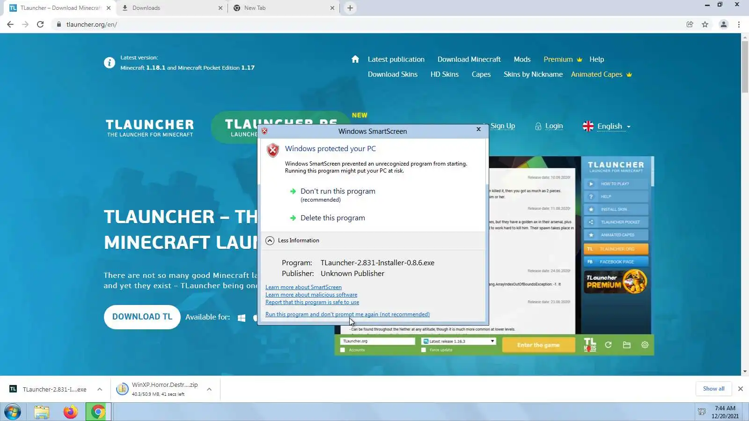Click the Enter the game button
This screenshot has height=421, width=749.
(538, 345)
